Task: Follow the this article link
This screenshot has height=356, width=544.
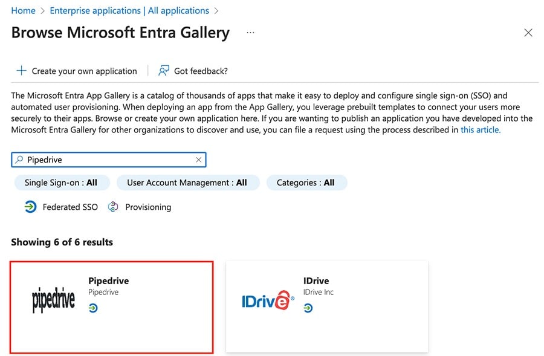Action: pos(481,129)
